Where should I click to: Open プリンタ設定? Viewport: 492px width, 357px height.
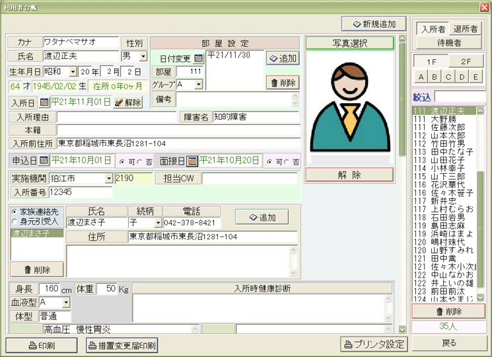pos(374,344)
